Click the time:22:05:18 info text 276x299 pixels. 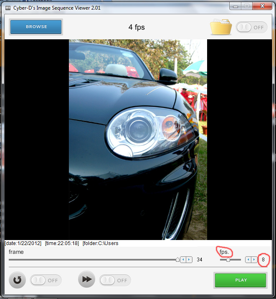[62, 243]
